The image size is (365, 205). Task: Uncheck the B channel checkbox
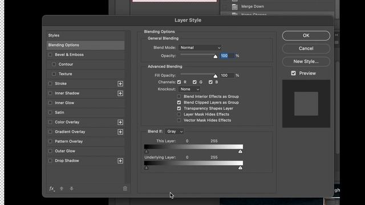click(210, 82)
